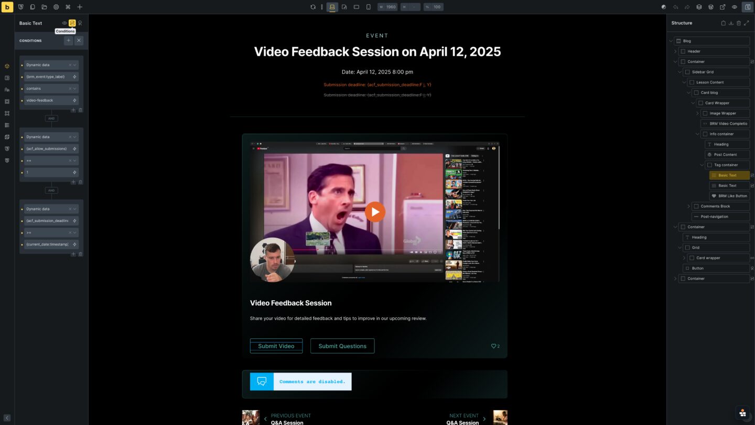Open the '>=' comparison dropdown
755x425 pixels.
(51, 232)
